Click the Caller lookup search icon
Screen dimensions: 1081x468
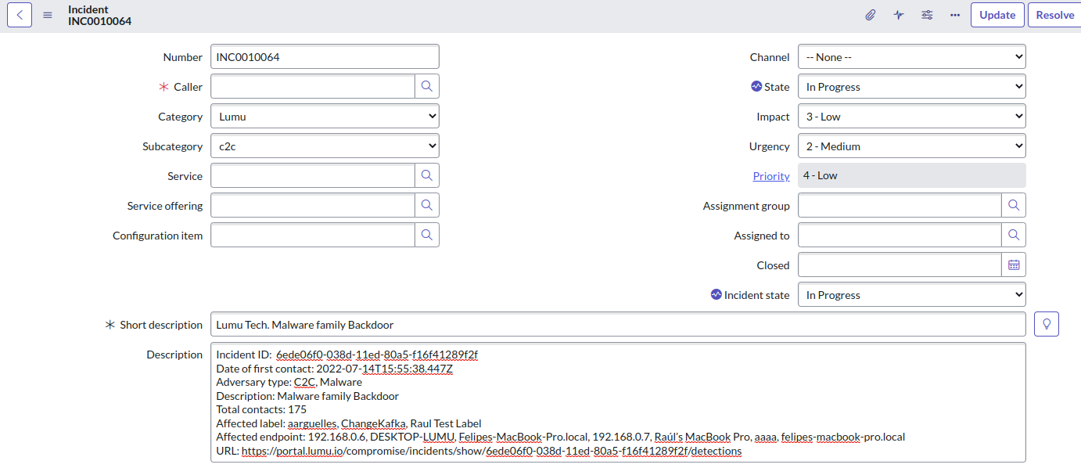pos(426,87)
